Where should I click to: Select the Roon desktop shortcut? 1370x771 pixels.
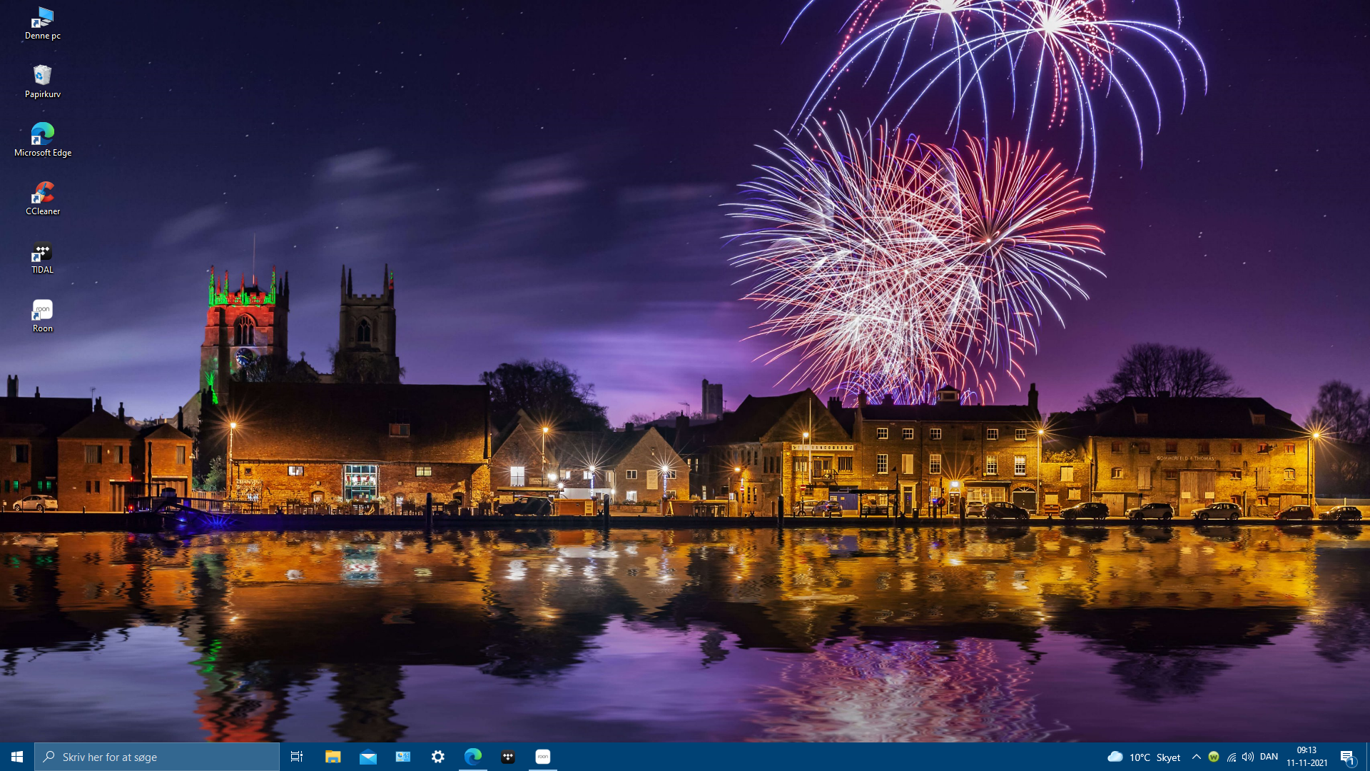click(42, 316)
